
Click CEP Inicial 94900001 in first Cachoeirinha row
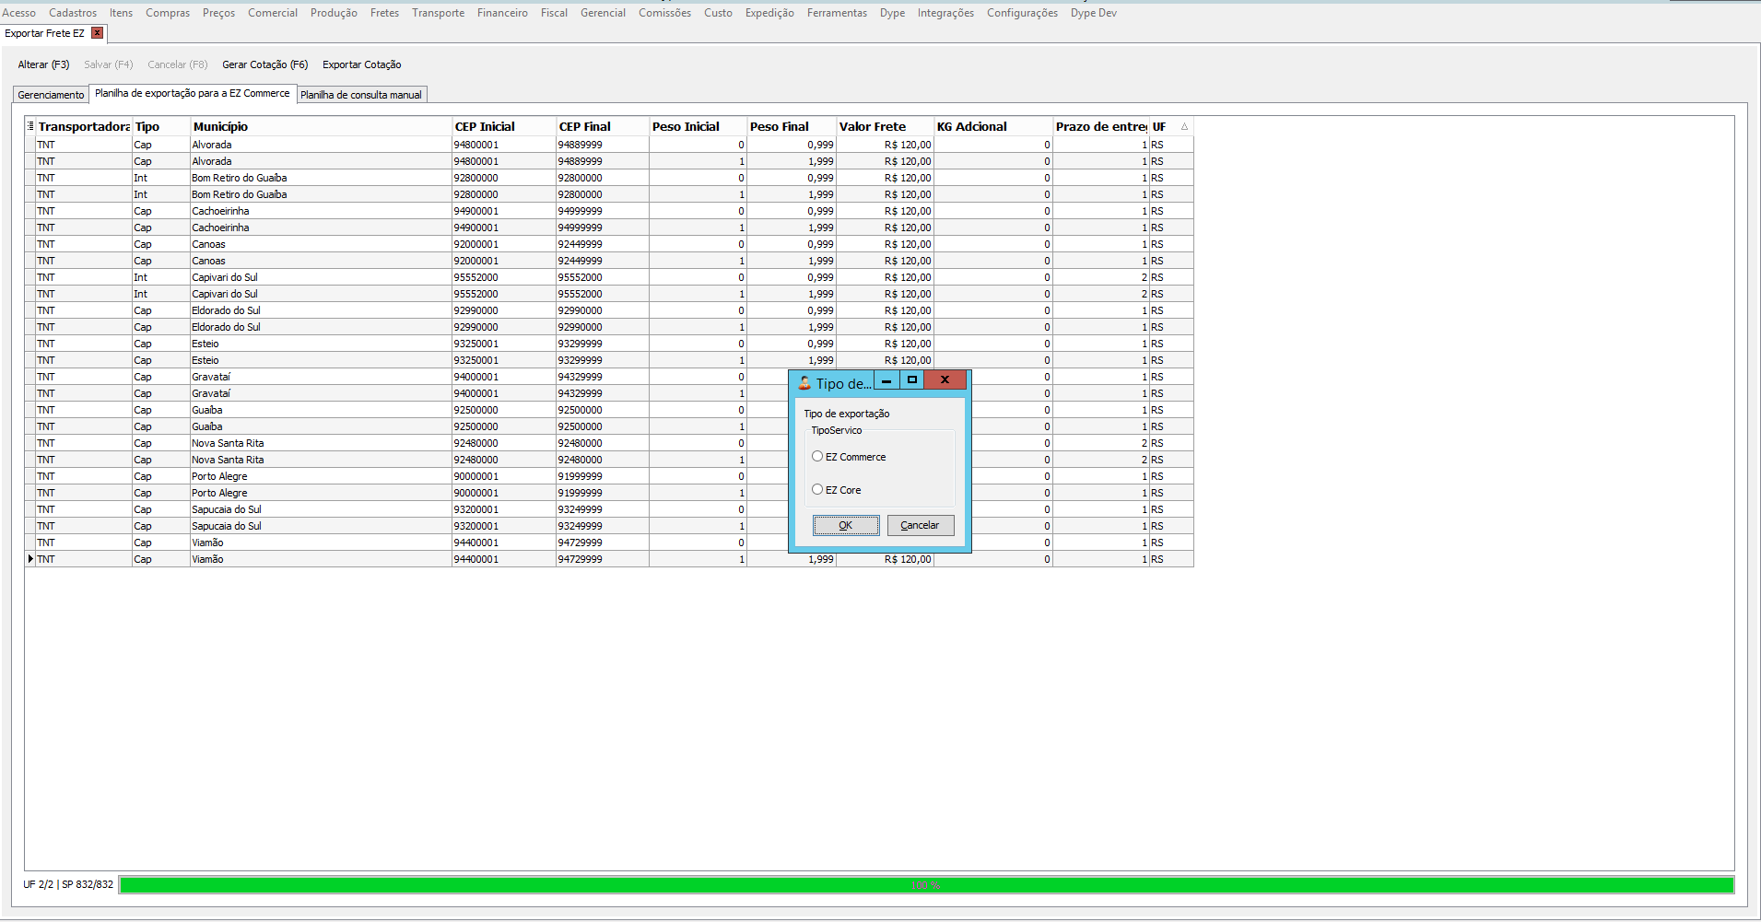click(503, 211)
